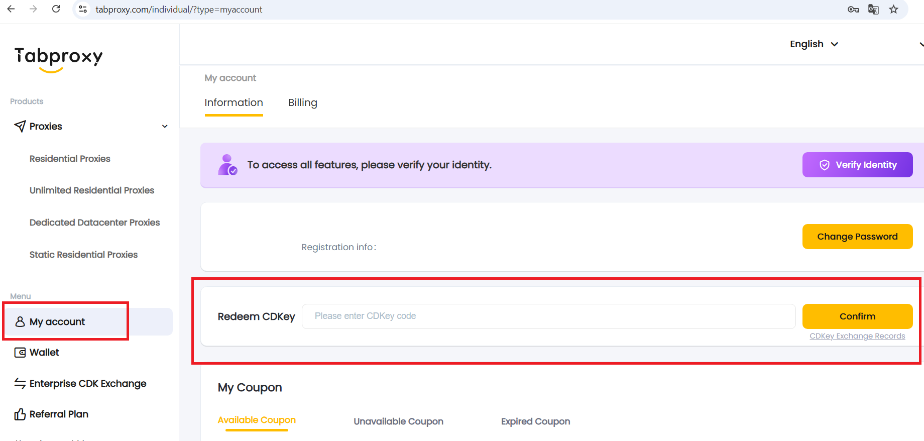This screenshot has width=924, height=441.
Task: Click the site info icon in address bar
Action: [83, 10]
